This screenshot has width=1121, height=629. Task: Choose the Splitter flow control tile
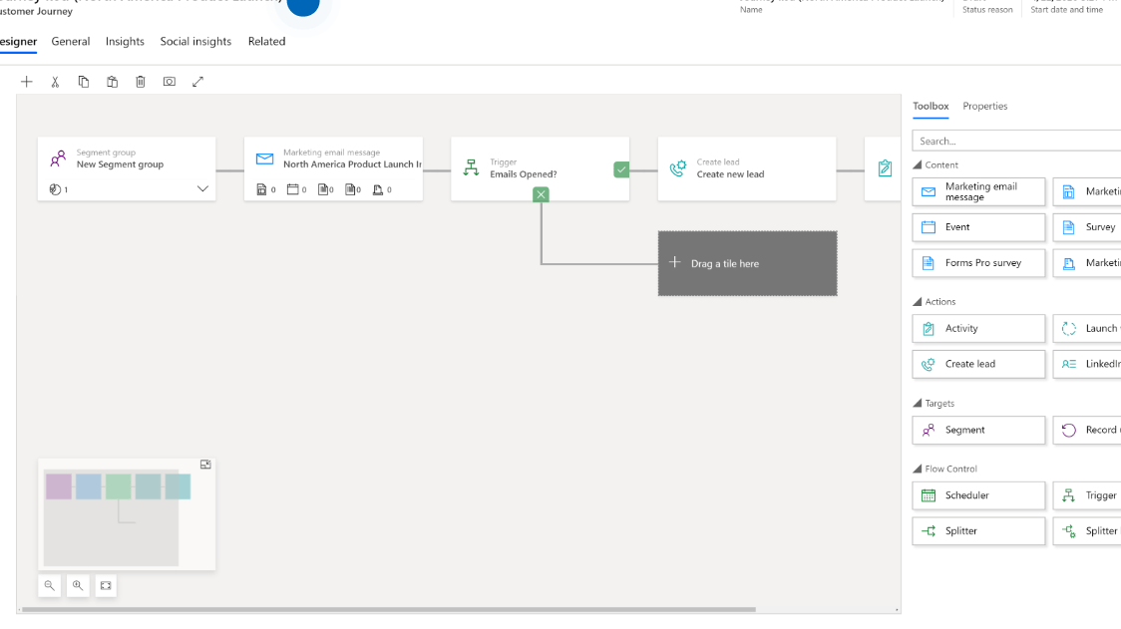(978, 530)
